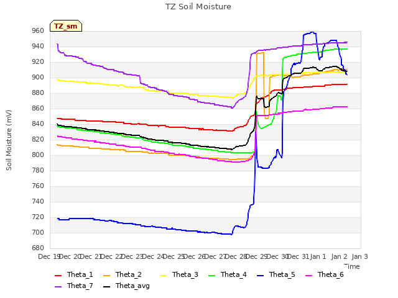Click the 860 y-axis tick label

[38, 108]
